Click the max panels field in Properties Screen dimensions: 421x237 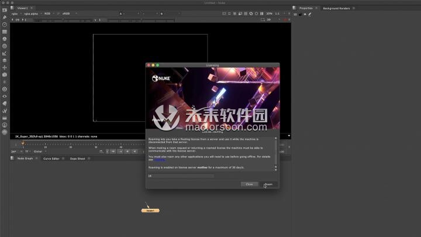coord(295,14)
